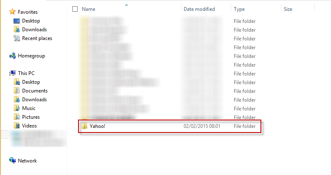Open the Network icon in sidebar
This screenshot has height=175, width=331.
click(x=13, y=160)
